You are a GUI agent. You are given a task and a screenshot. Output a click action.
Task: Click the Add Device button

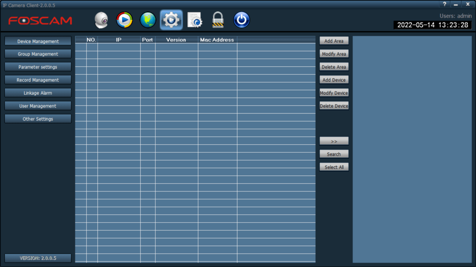(334, 80)
